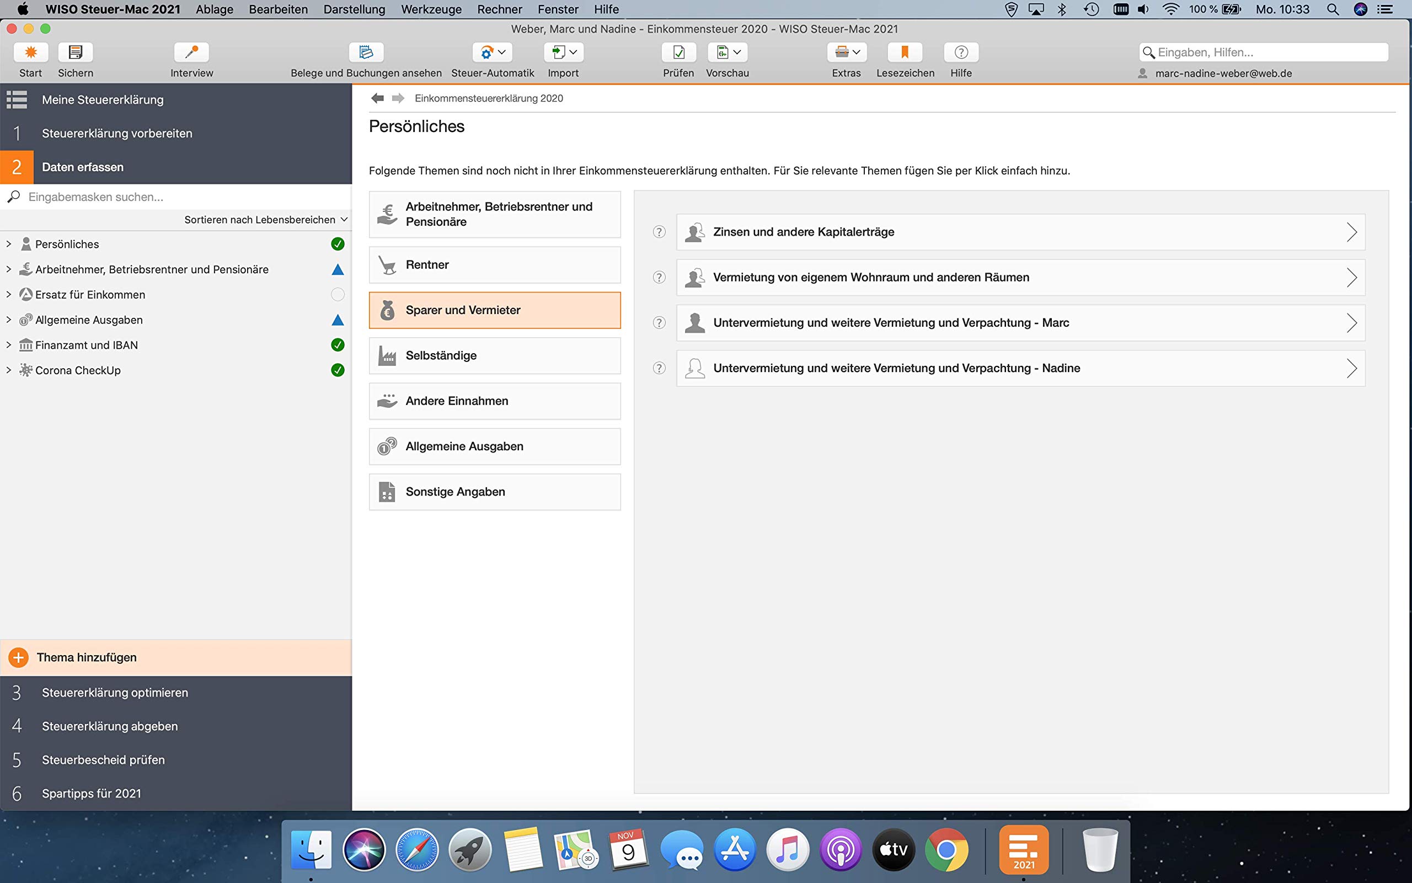Screen dimensions: 1412x883
Task: Select step 2 Daten erfassen
Action: [175, 167]
